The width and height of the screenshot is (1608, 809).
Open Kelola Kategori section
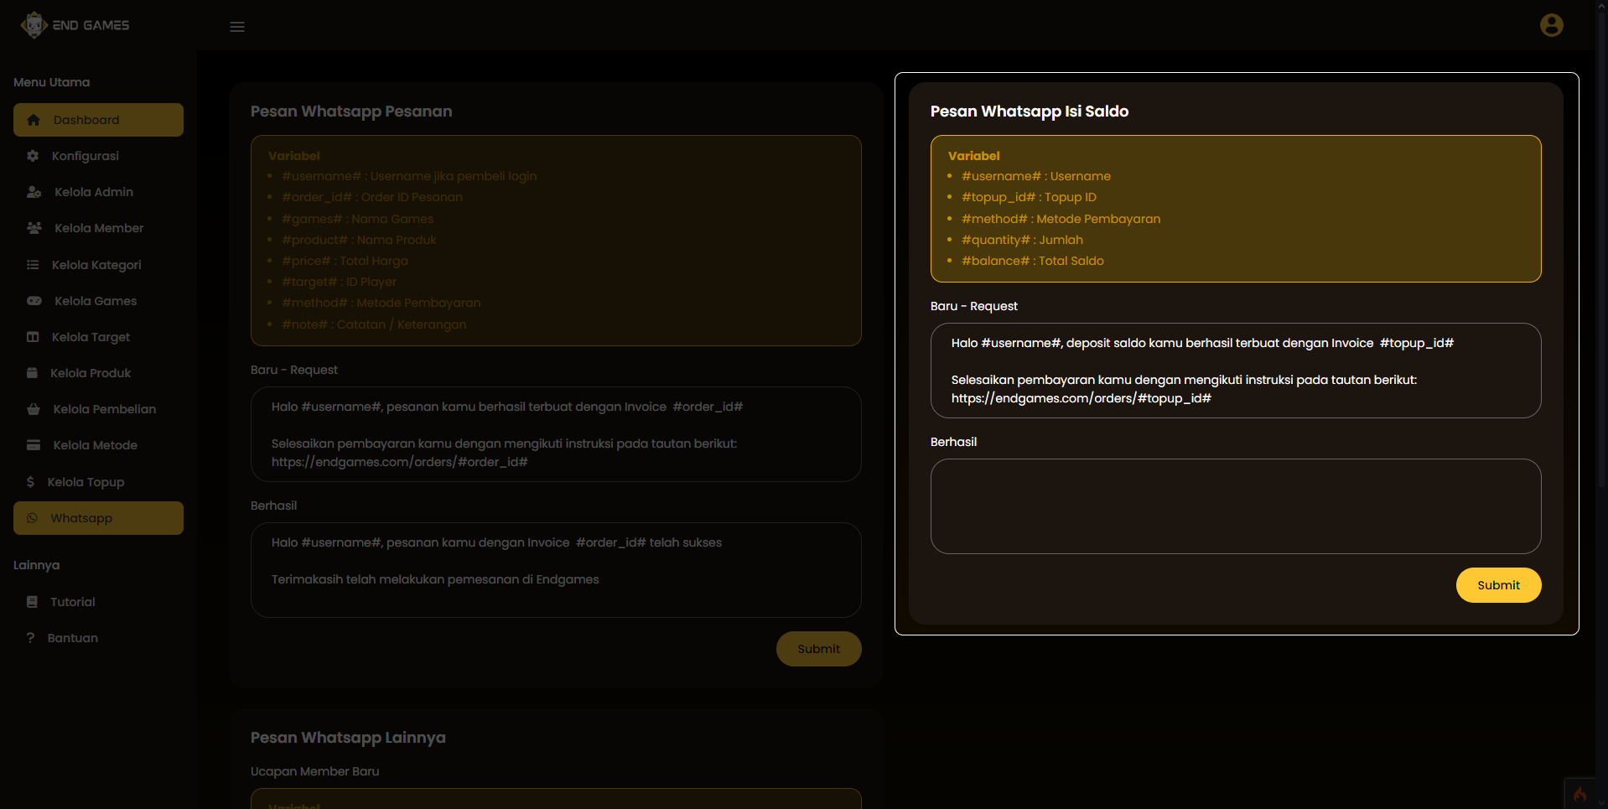(x=96, y=265)
